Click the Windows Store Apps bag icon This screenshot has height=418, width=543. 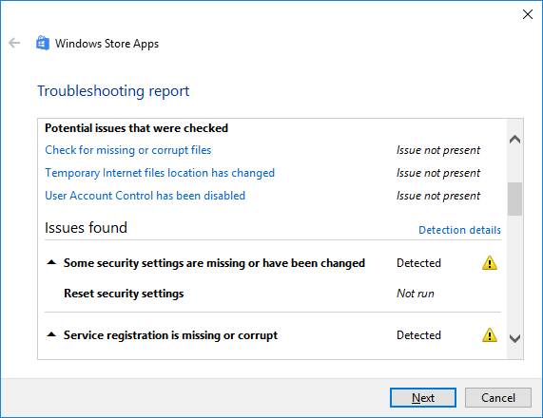(x=43, y=43)
